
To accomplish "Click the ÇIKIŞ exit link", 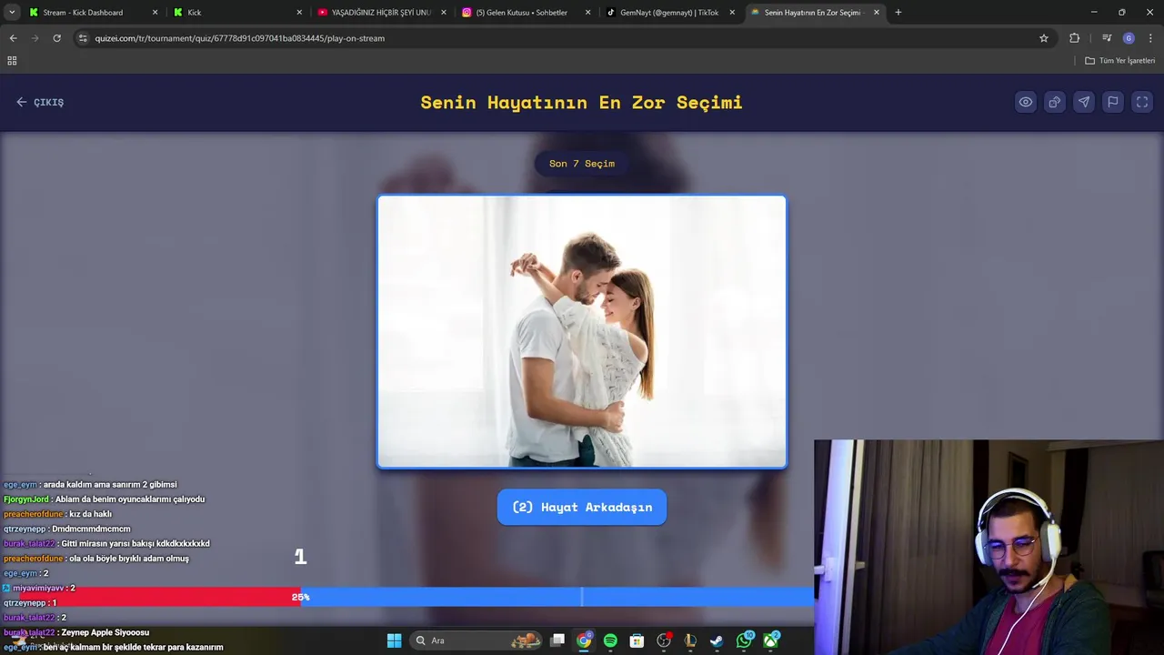I will (x=40, y=102).
